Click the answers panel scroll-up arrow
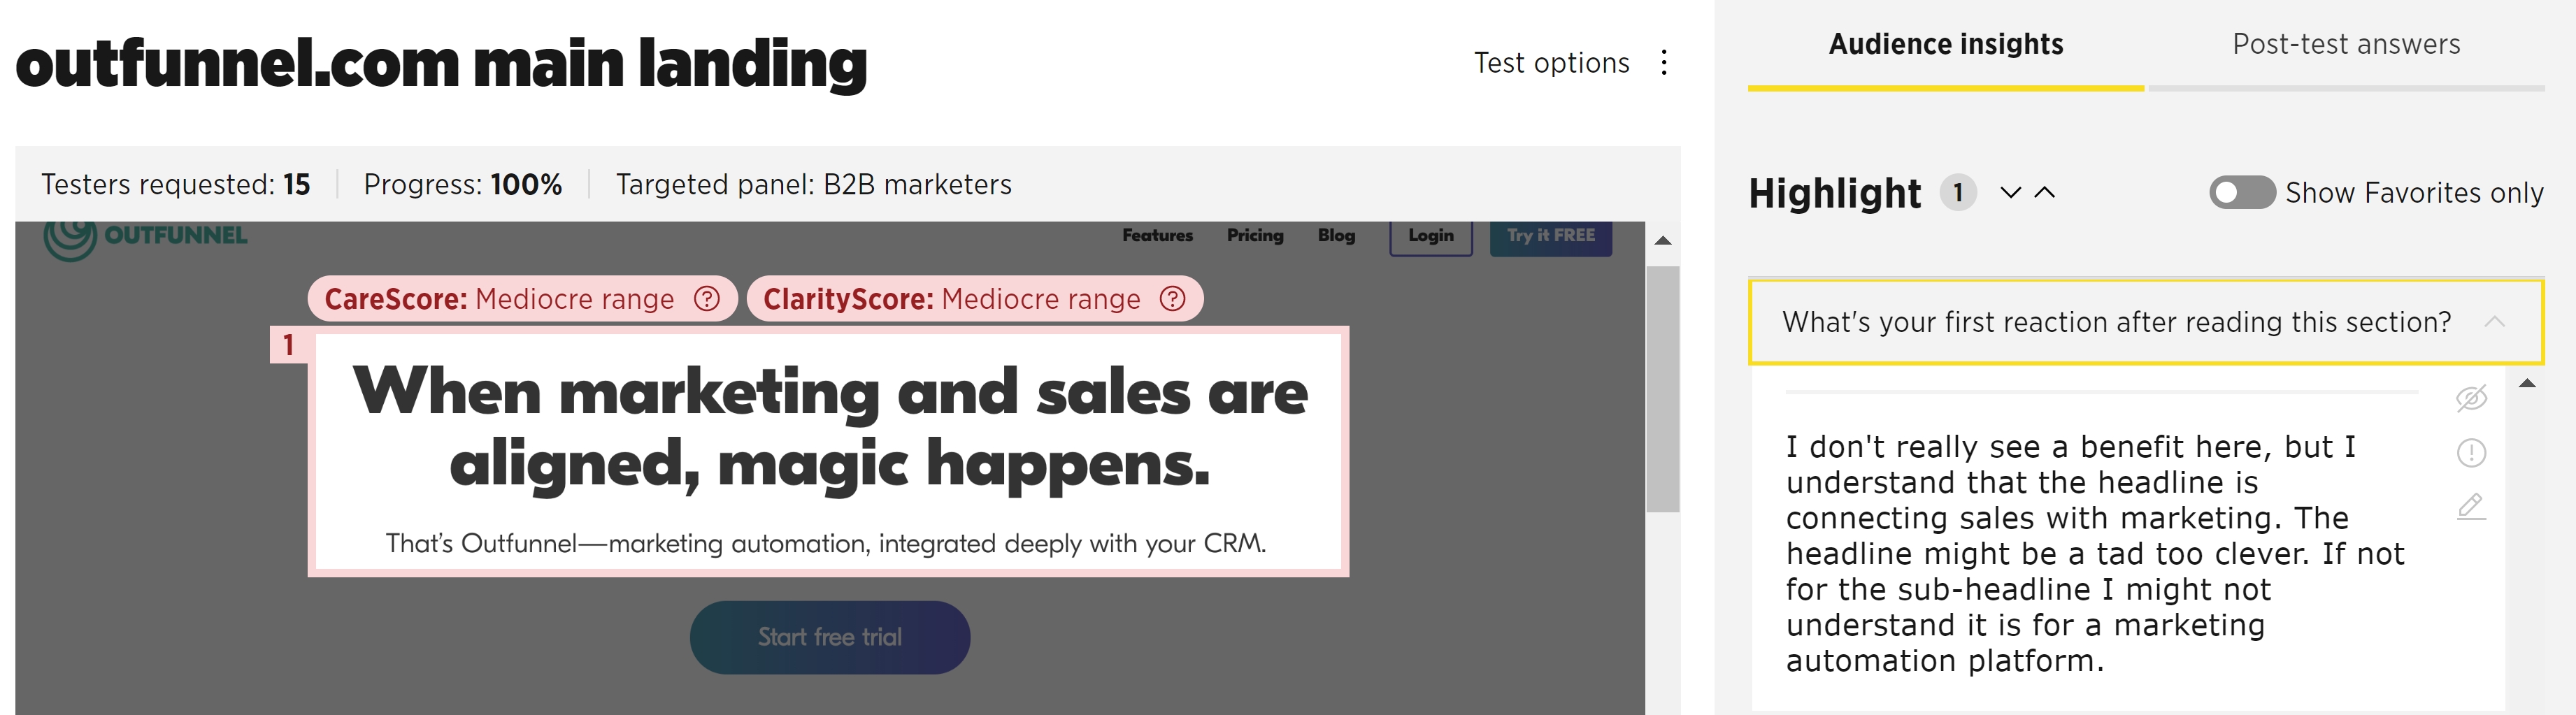 pyautogui.click(x=2527, y=383)
